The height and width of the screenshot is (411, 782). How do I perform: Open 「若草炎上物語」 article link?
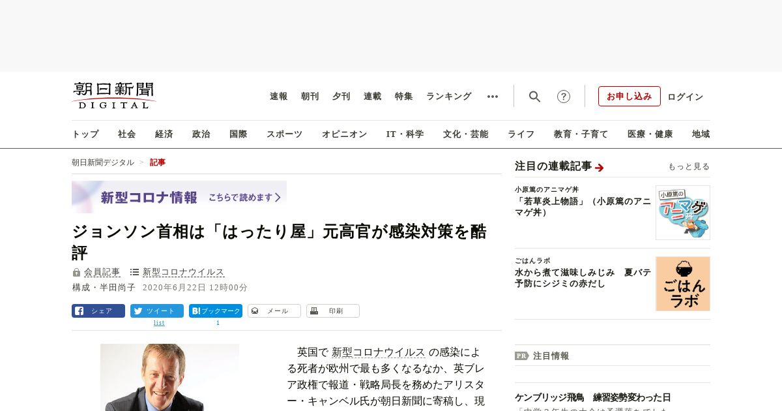[583, 207]
